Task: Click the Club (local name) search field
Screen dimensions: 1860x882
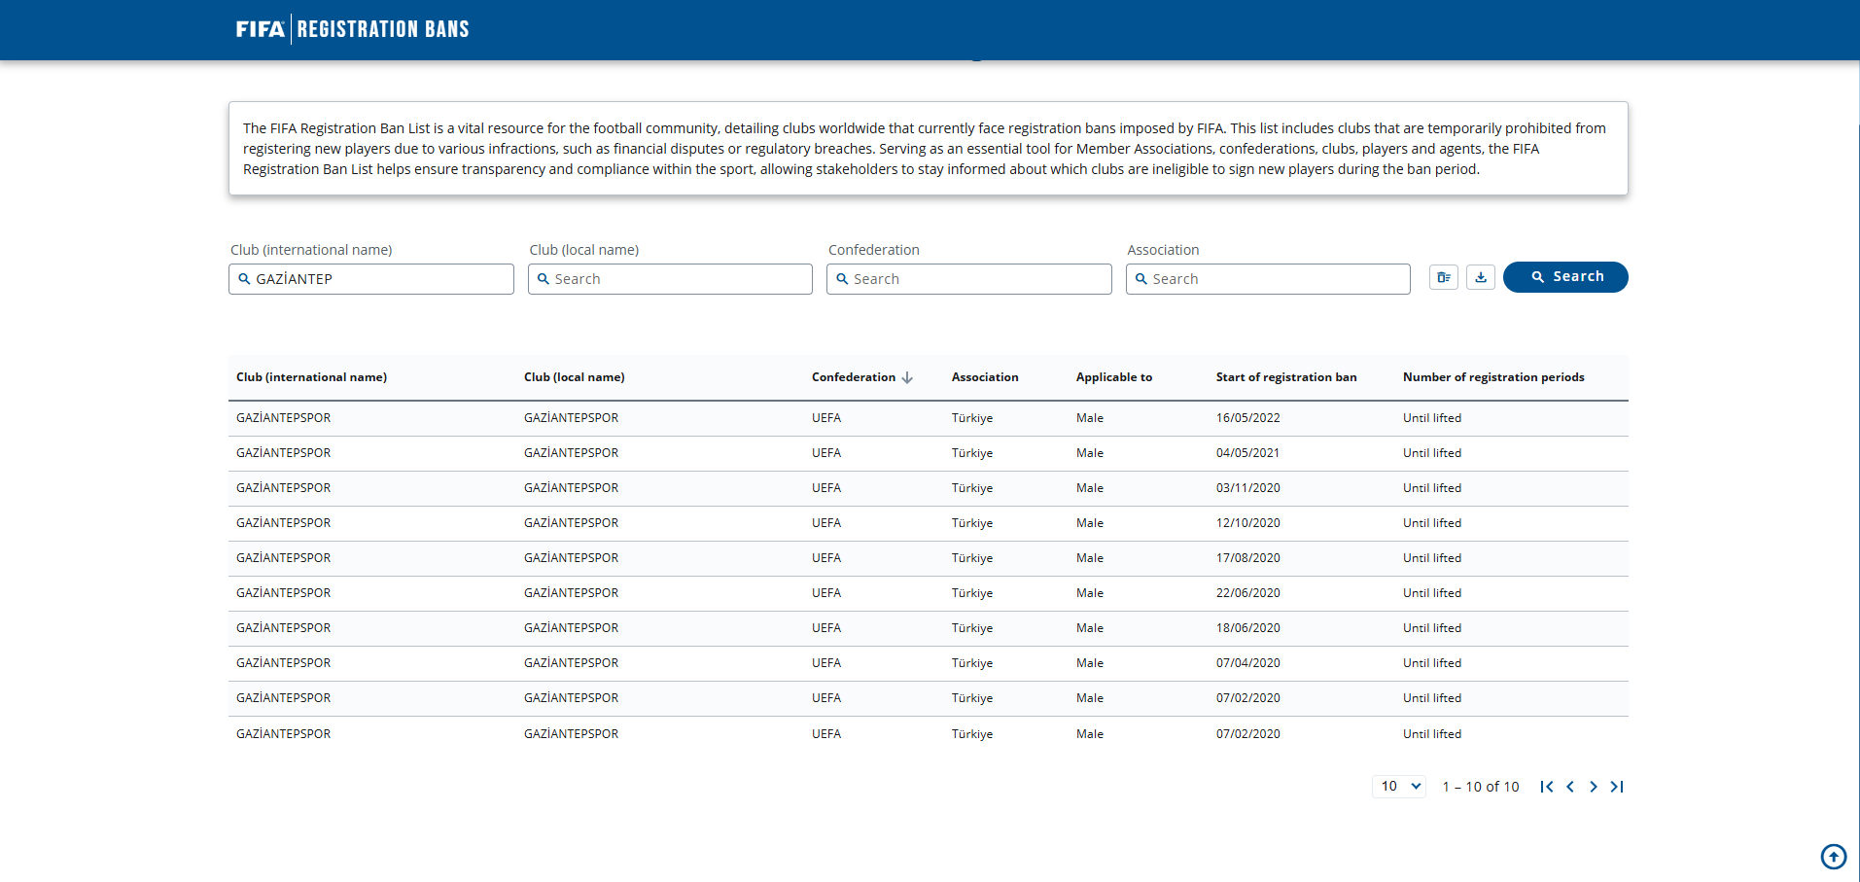Action: tap(670, 279)
